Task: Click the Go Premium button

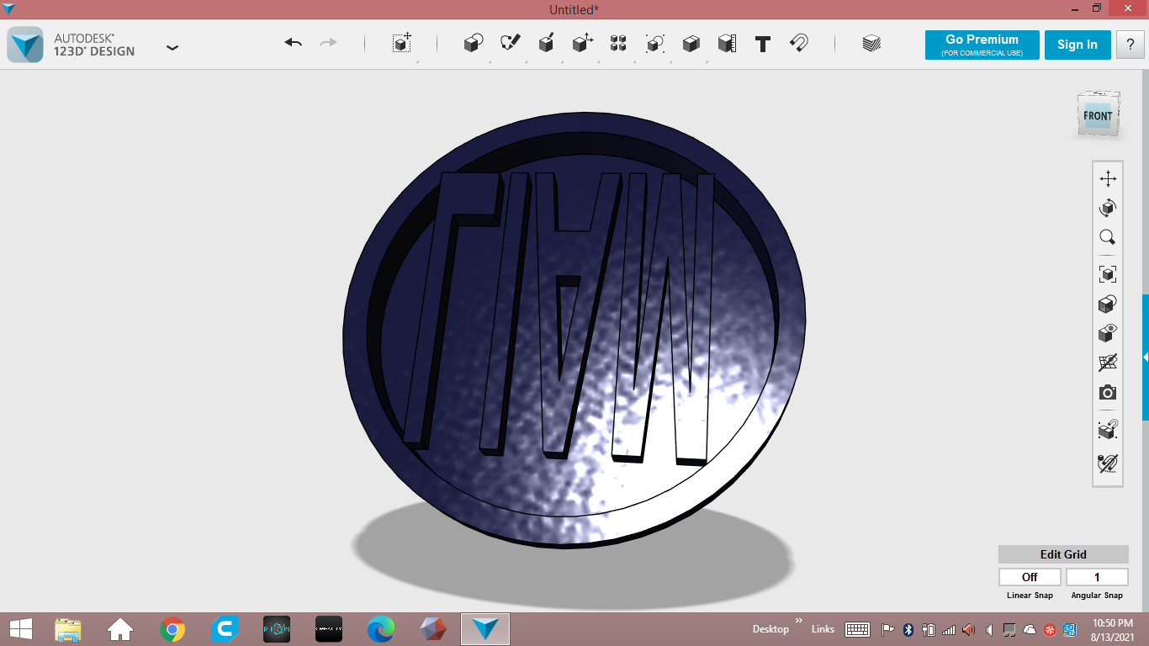Action: 982,45
